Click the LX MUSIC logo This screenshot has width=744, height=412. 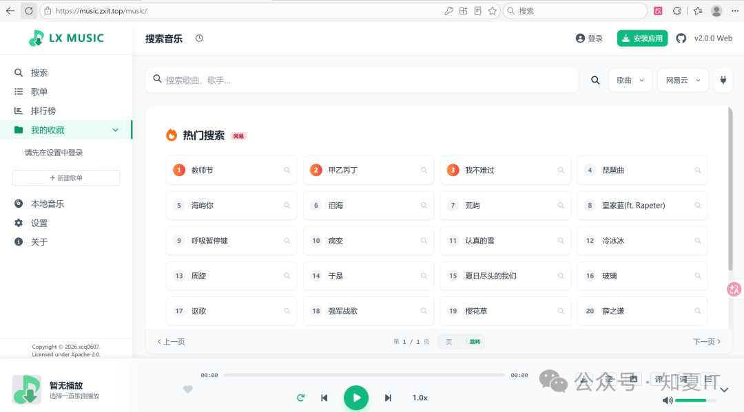66,38
